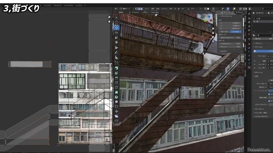The width and height of the screenshot is (273, 153).
Task: Select the Measure ruler tool
Action: 116,57
